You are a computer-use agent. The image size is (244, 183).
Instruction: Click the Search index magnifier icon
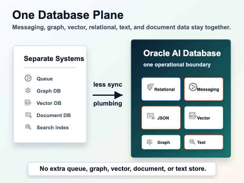28,127
